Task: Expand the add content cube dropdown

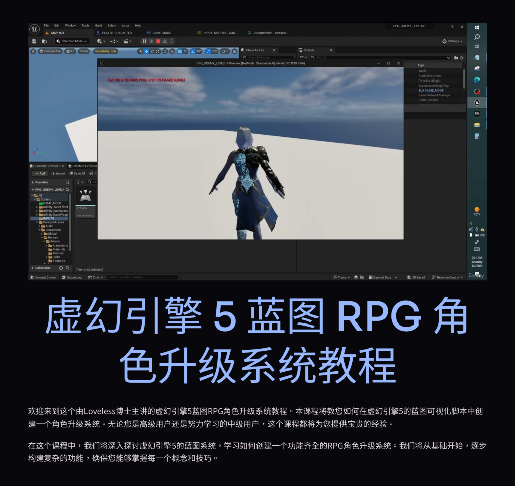Action: coord(101,41)
